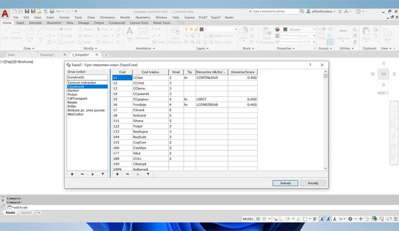399x231 pixels.
Task: Toggle polar tracking in status bar
Action: point(287,219)
